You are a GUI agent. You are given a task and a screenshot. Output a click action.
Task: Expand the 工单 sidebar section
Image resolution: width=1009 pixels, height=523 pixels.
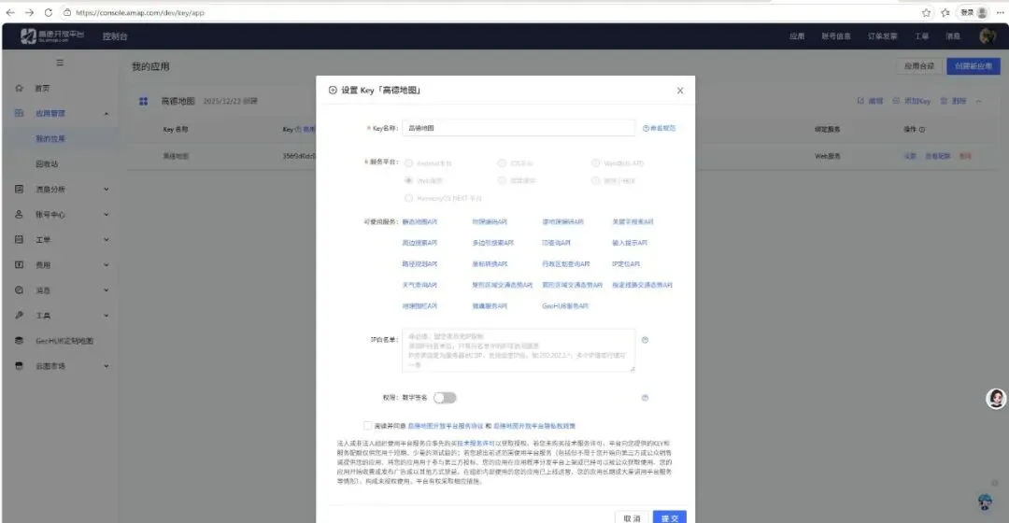point(107,239)
